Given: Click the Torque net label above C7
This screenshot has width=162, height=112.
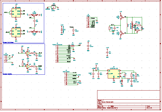Looking at the screenshot, I should pyautogui.click(x=72, y=27).
